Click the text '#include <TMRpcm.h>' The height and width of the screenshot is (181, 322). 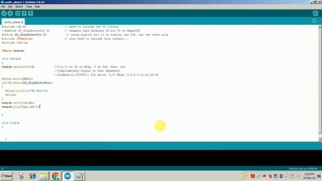[17, 39]
